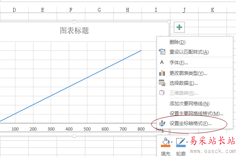Click the reset-to-match-style icon
The height and width of the screenshot is (157, 236).
[162, 52]
